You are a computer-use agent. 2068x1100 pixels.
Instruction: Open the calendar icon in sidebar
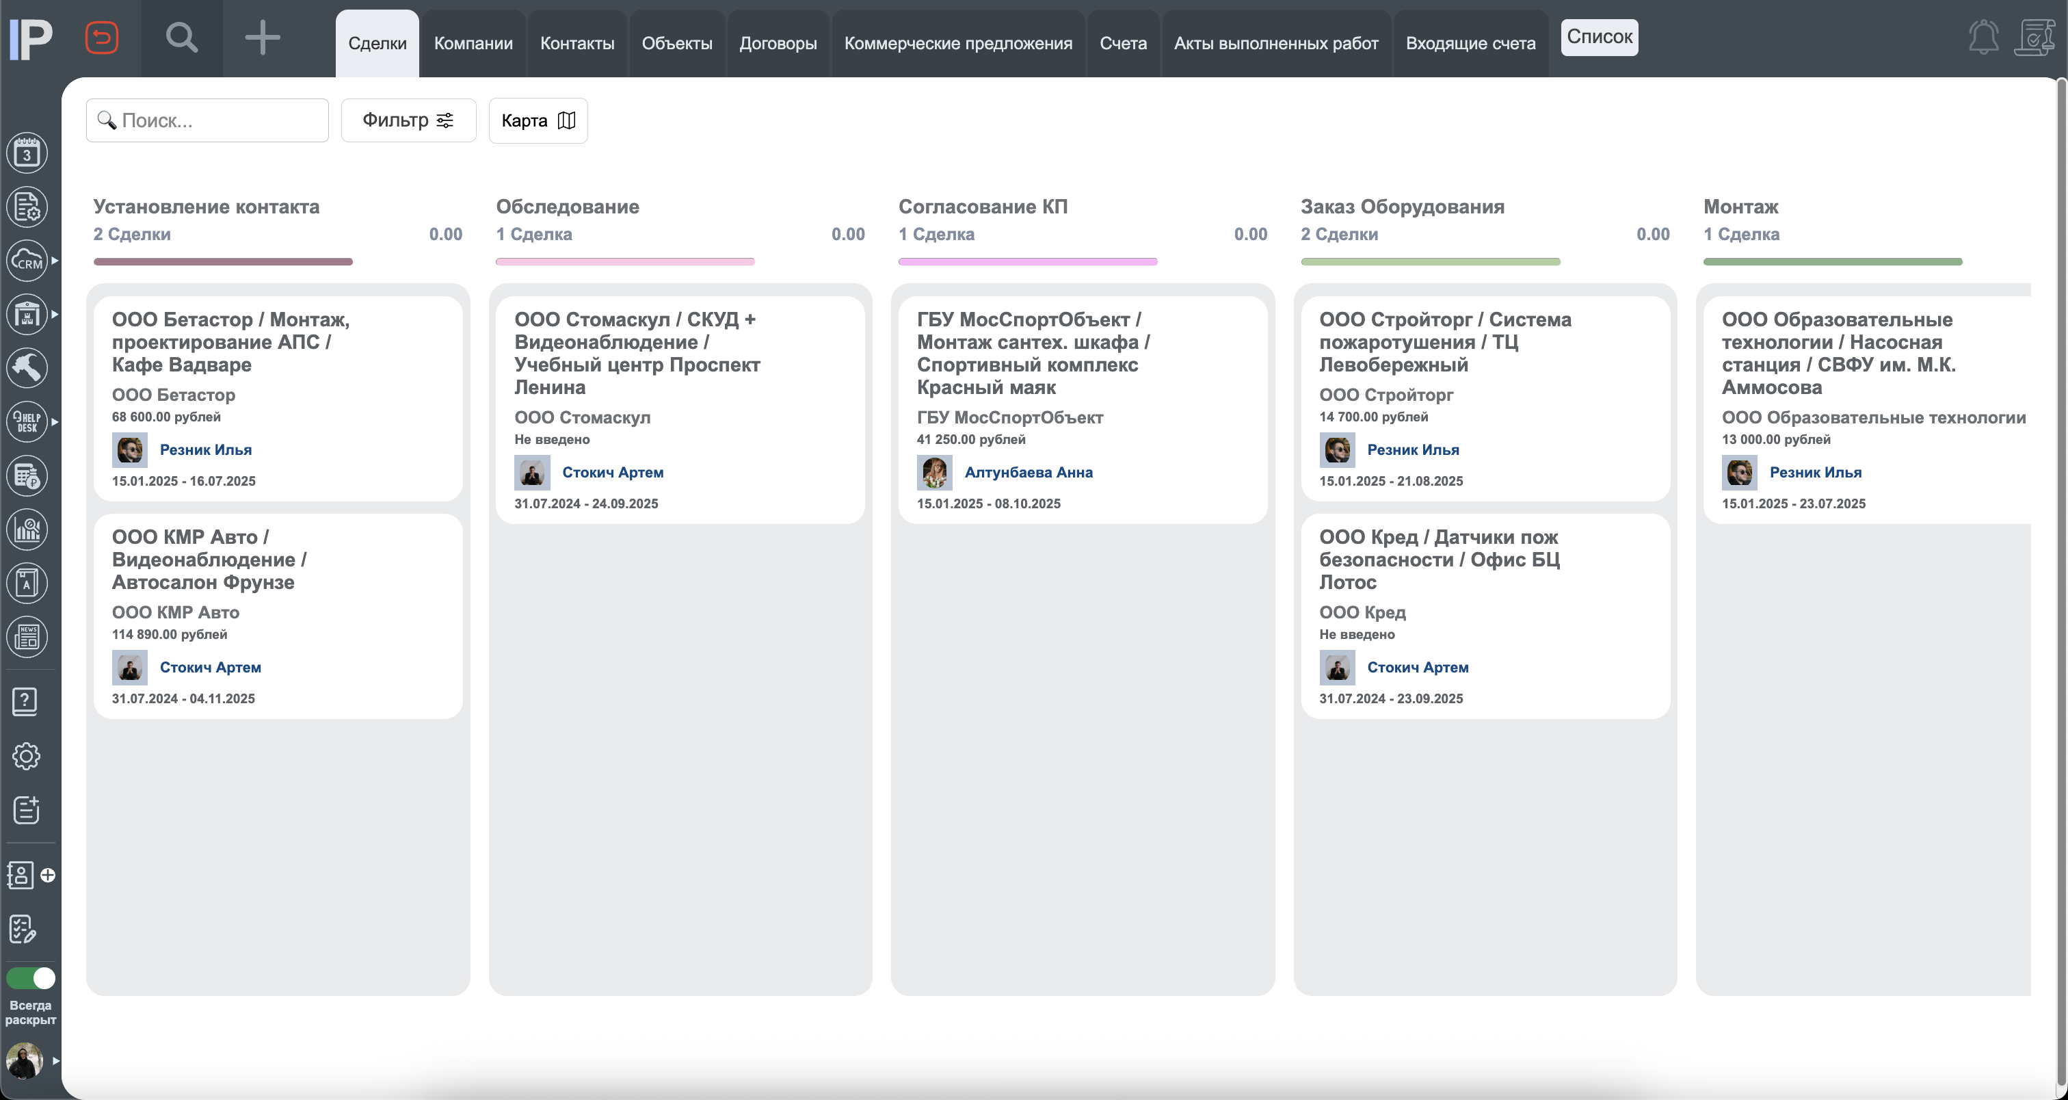[x=27, y=153]
